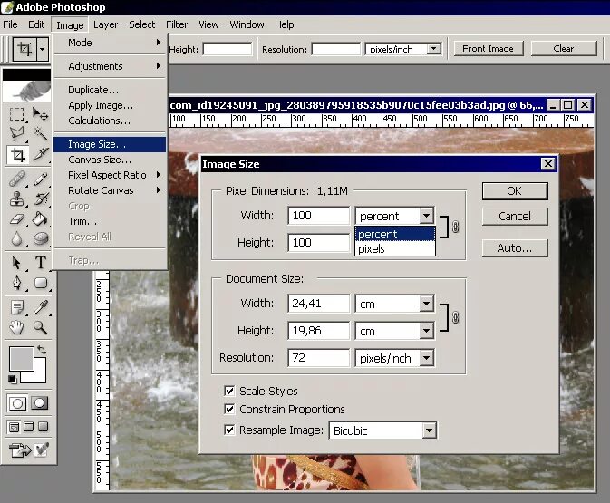Open the pixel width percent unit dropdown
The width and height of the screenshot is (610, 503).
pyautogui.click(x=426, y=216)
